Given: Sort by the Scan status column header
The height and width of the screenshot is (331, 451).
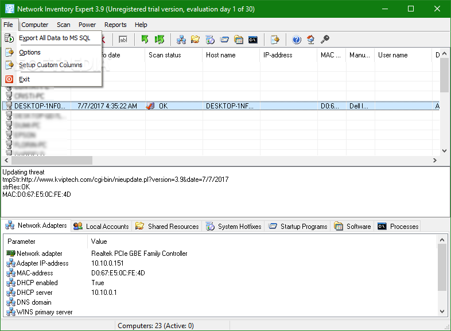Looking at the screenshot, I should click(x=174, y=55).
